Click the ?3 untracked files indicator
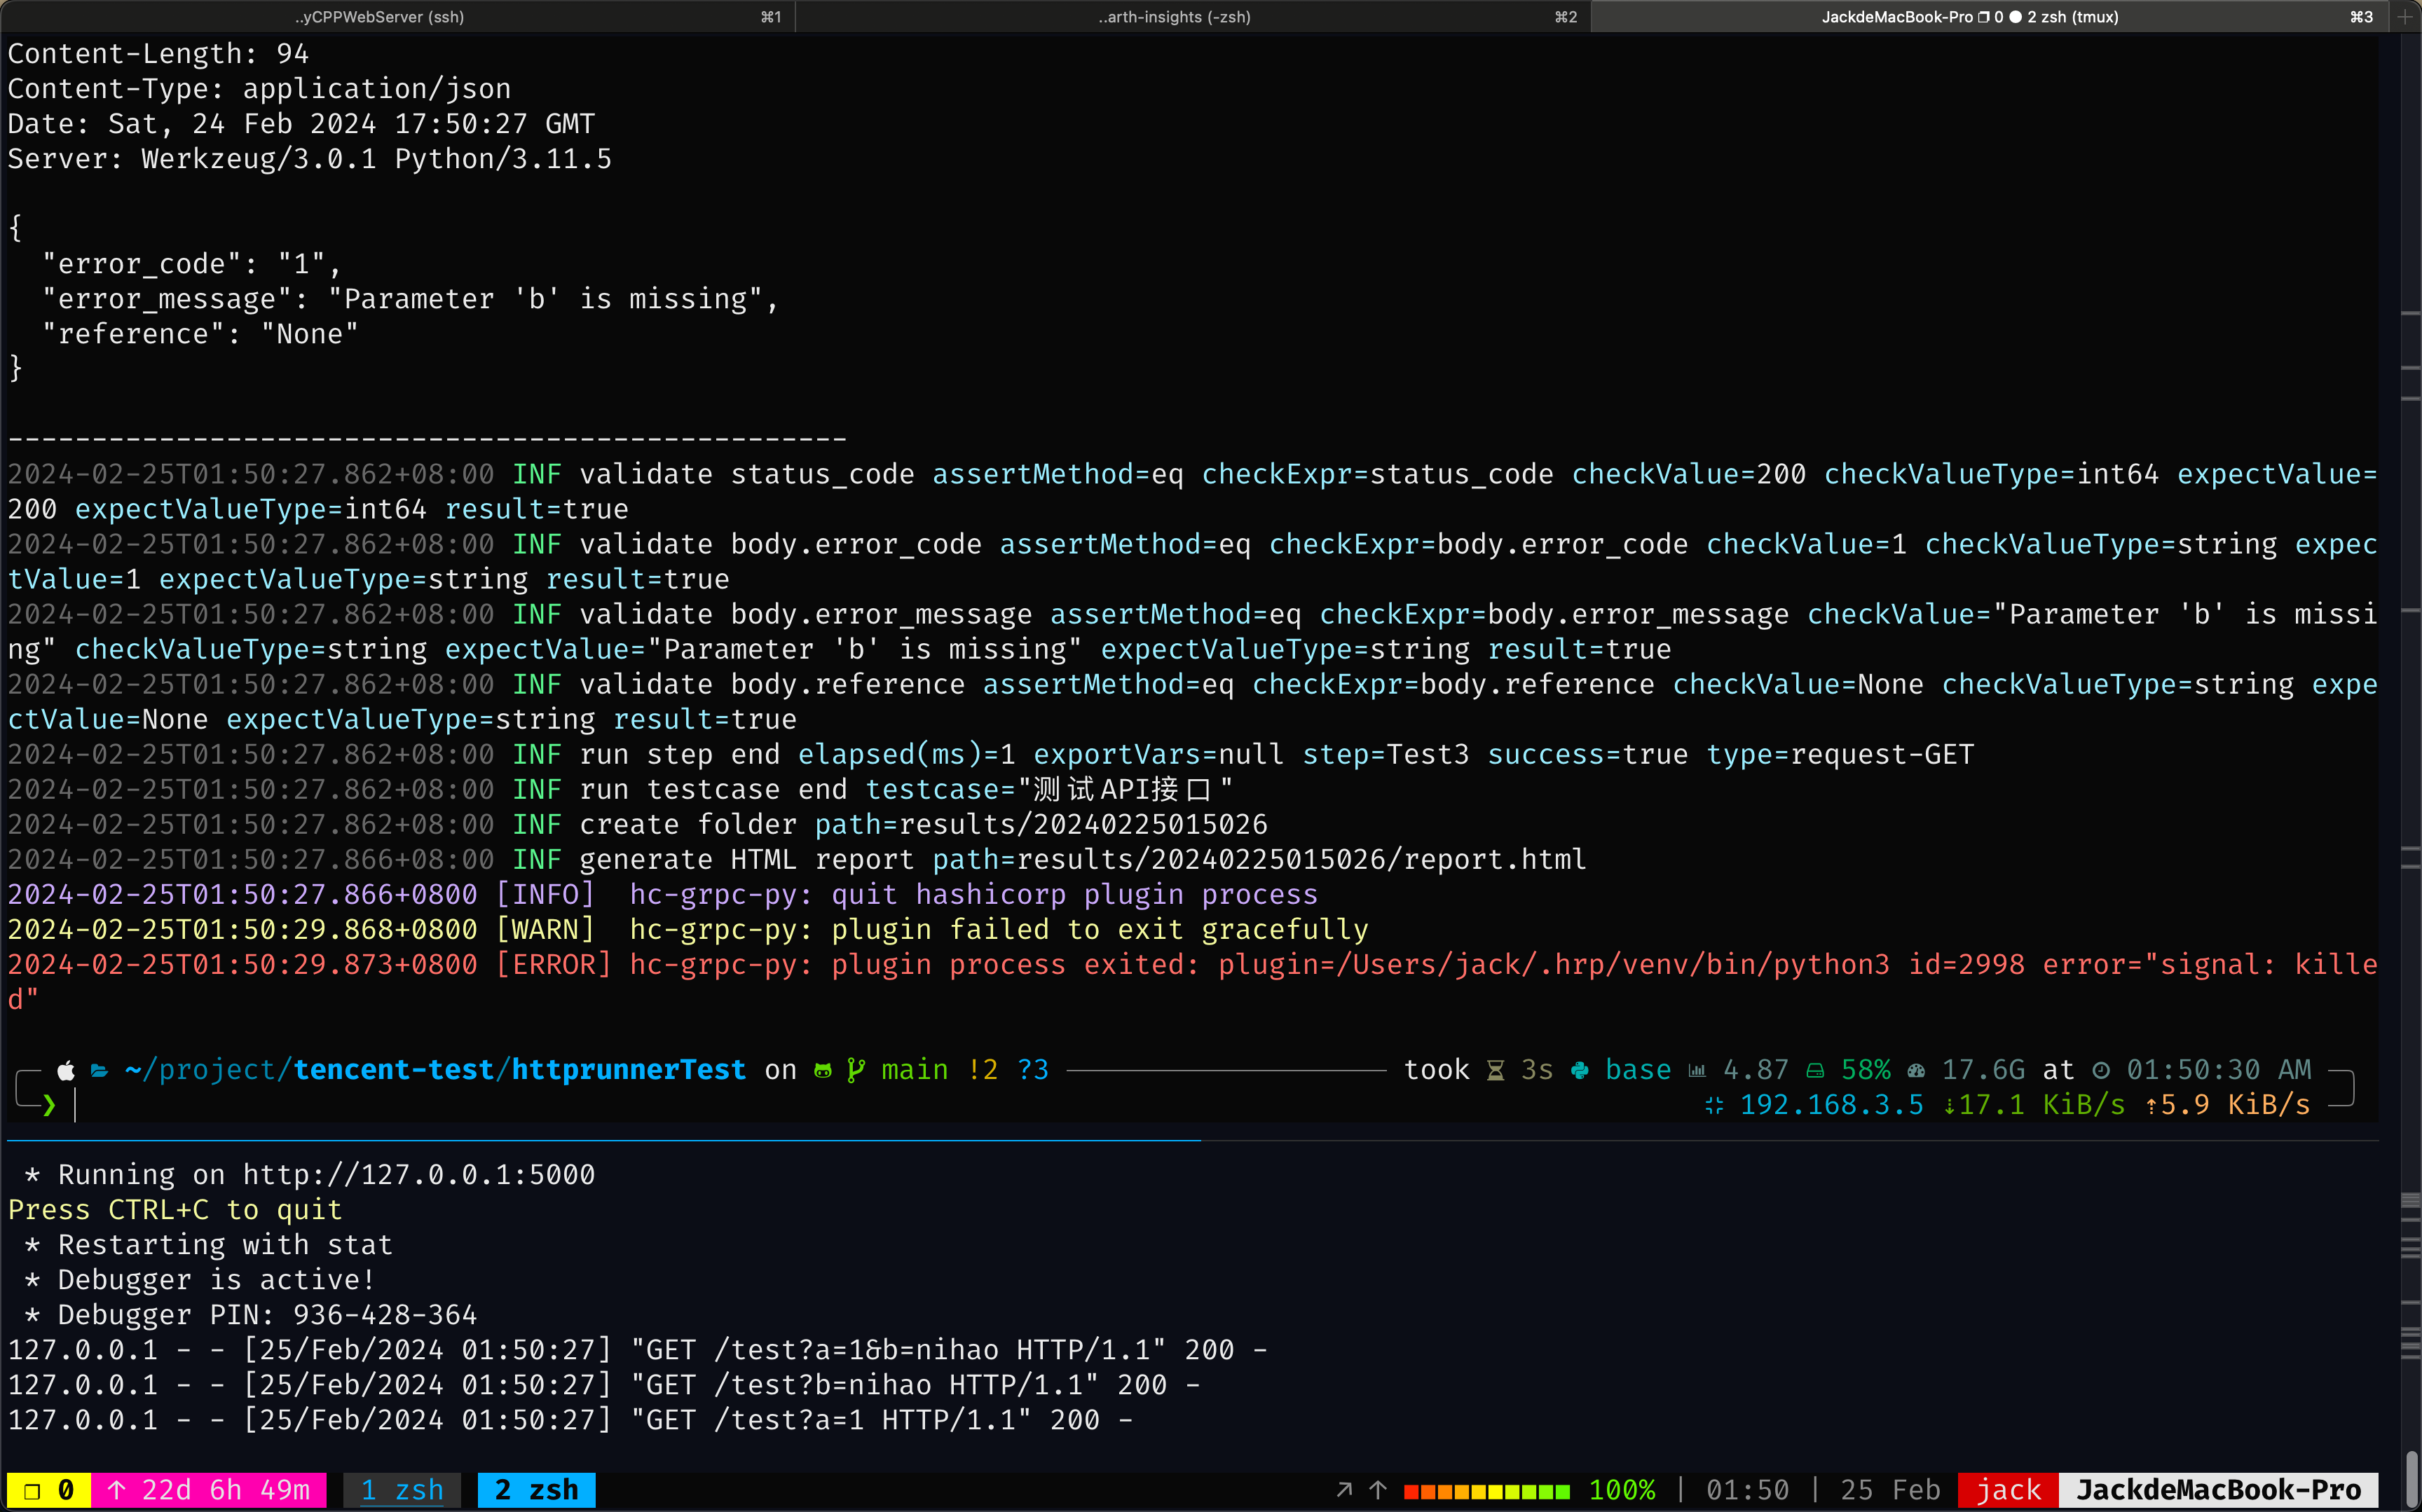2422x1512 pixels. point(1033,1070)
